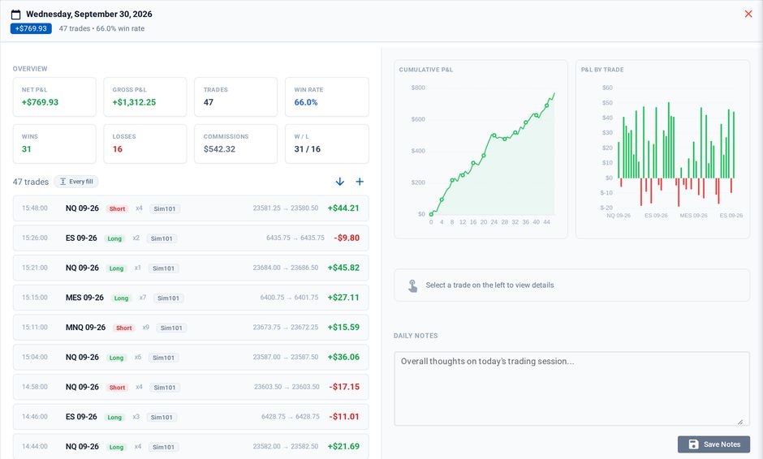Click the -$9.80 loss value
Image resolution: width=763 pixels, height=459 pixels.
click(347, 238)
